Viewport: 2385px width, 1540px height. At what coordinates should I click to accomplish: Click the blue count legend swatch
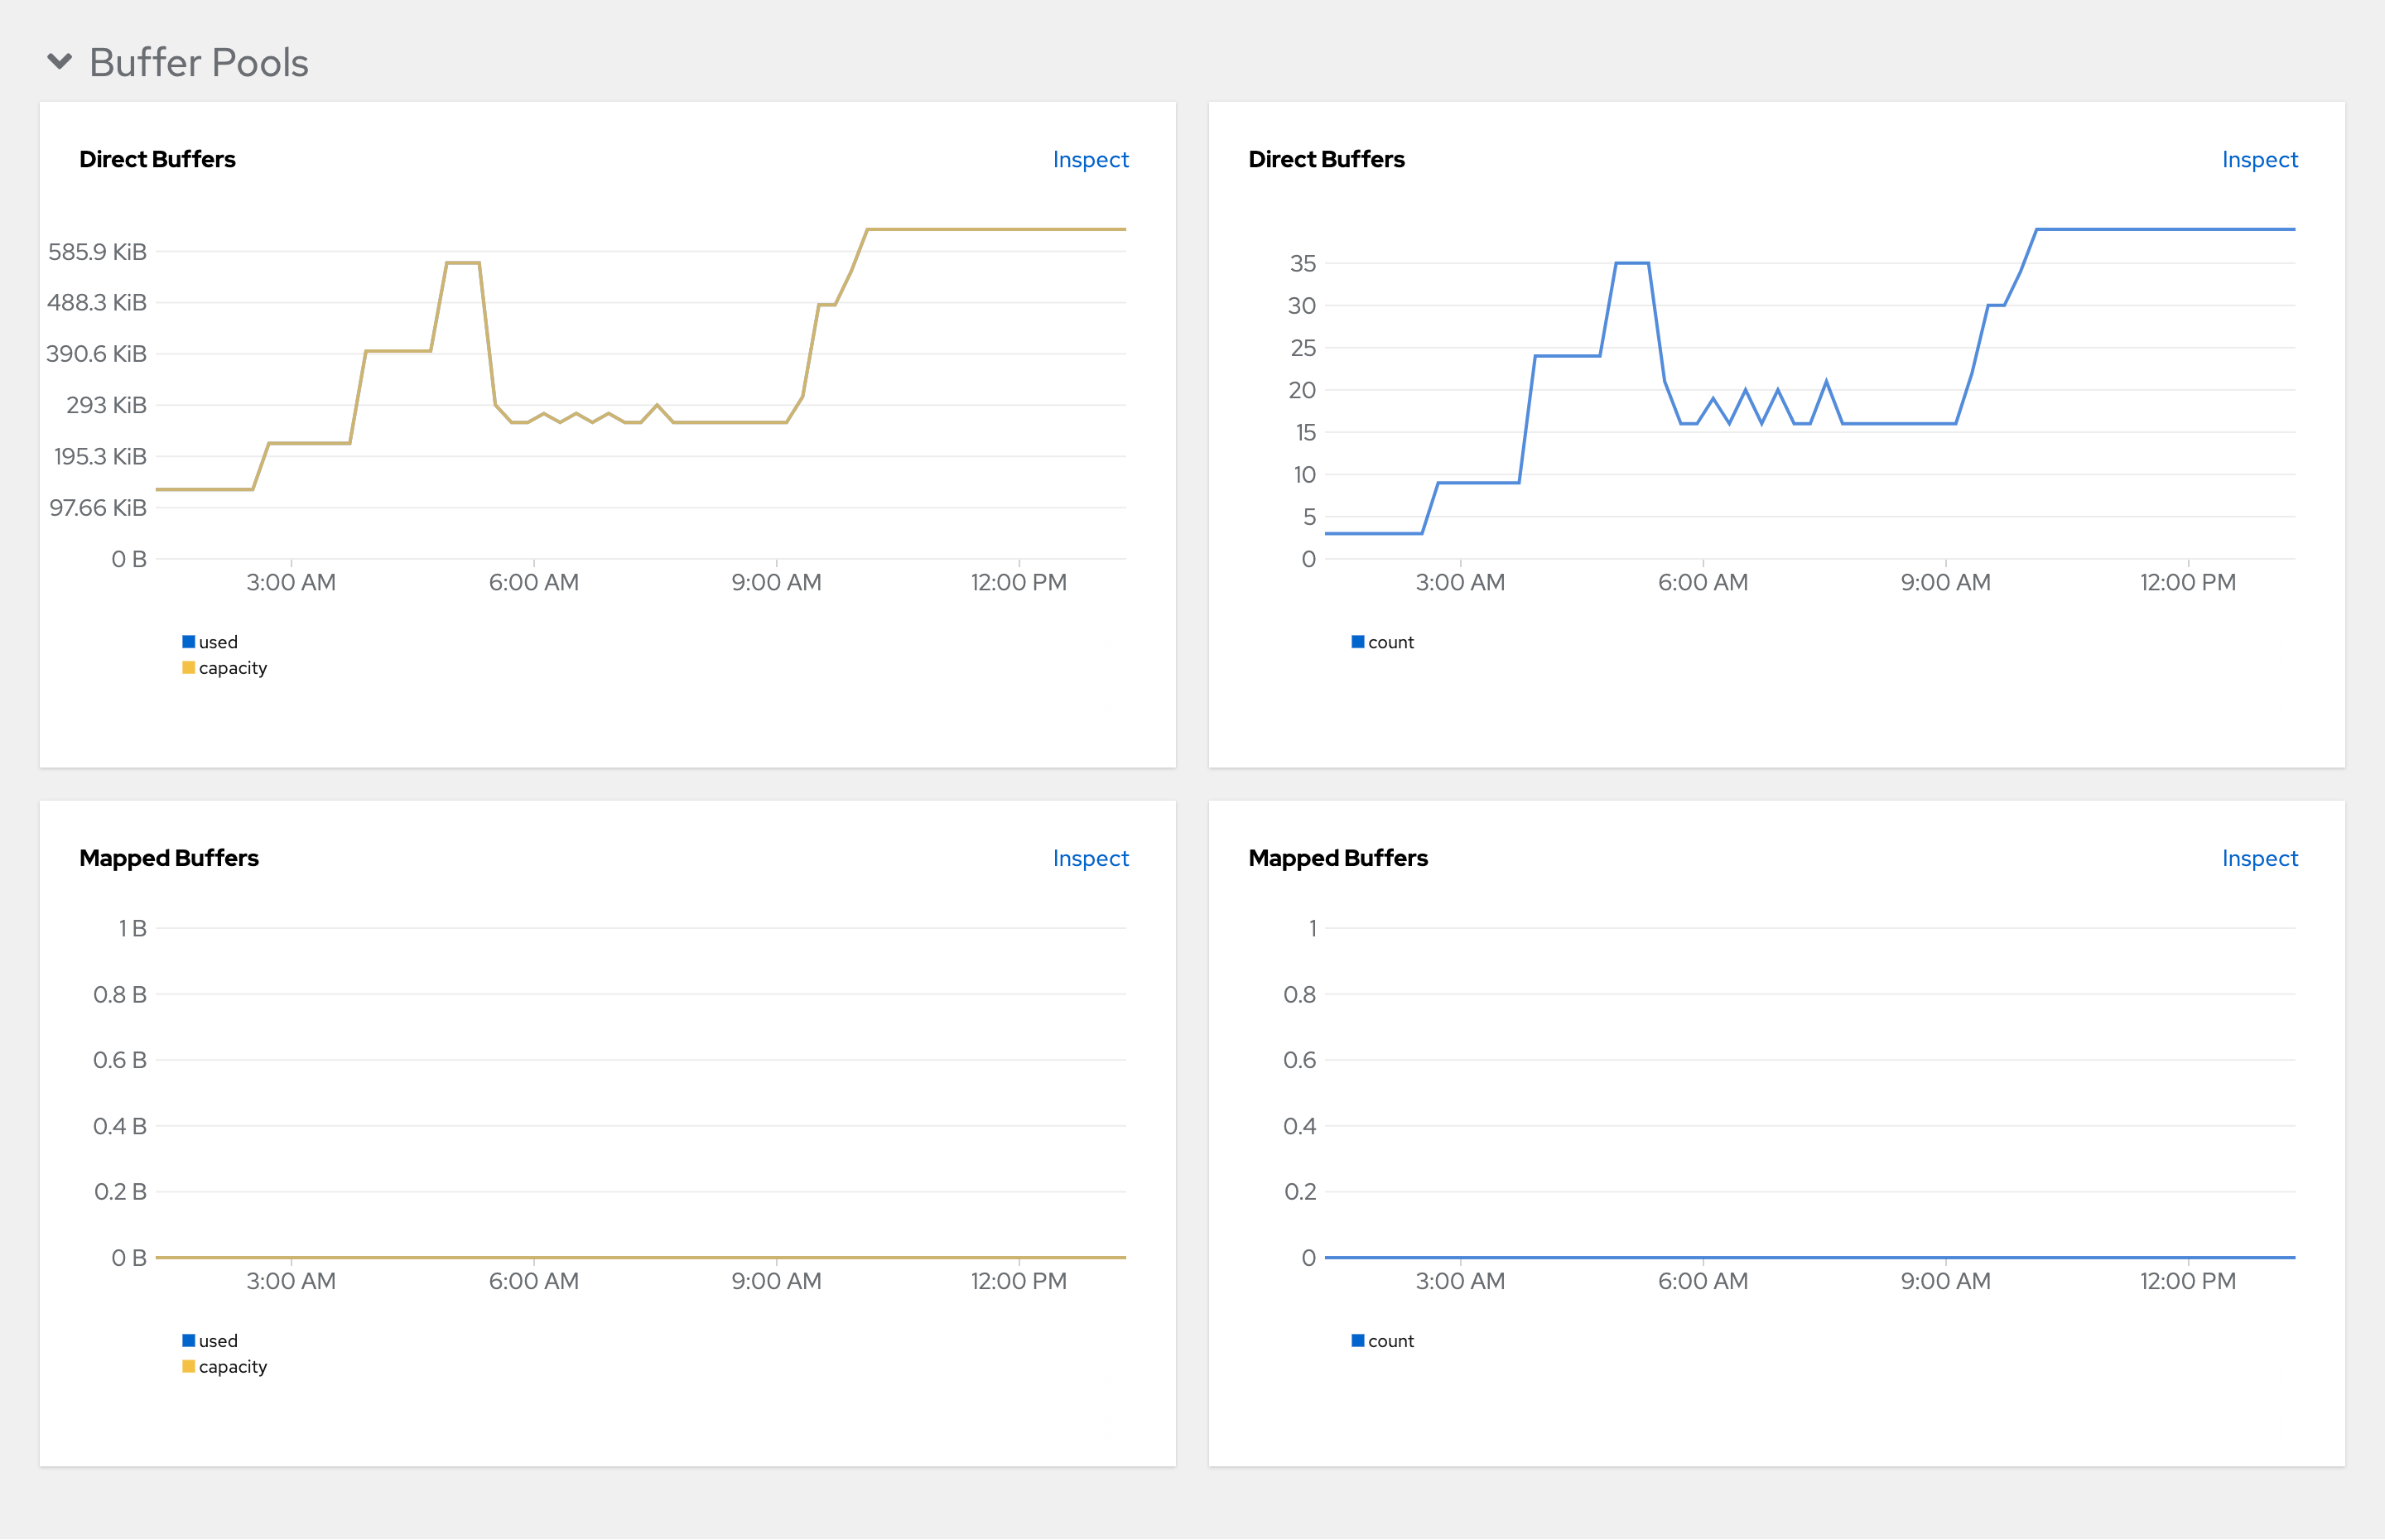click(1358, 641)
